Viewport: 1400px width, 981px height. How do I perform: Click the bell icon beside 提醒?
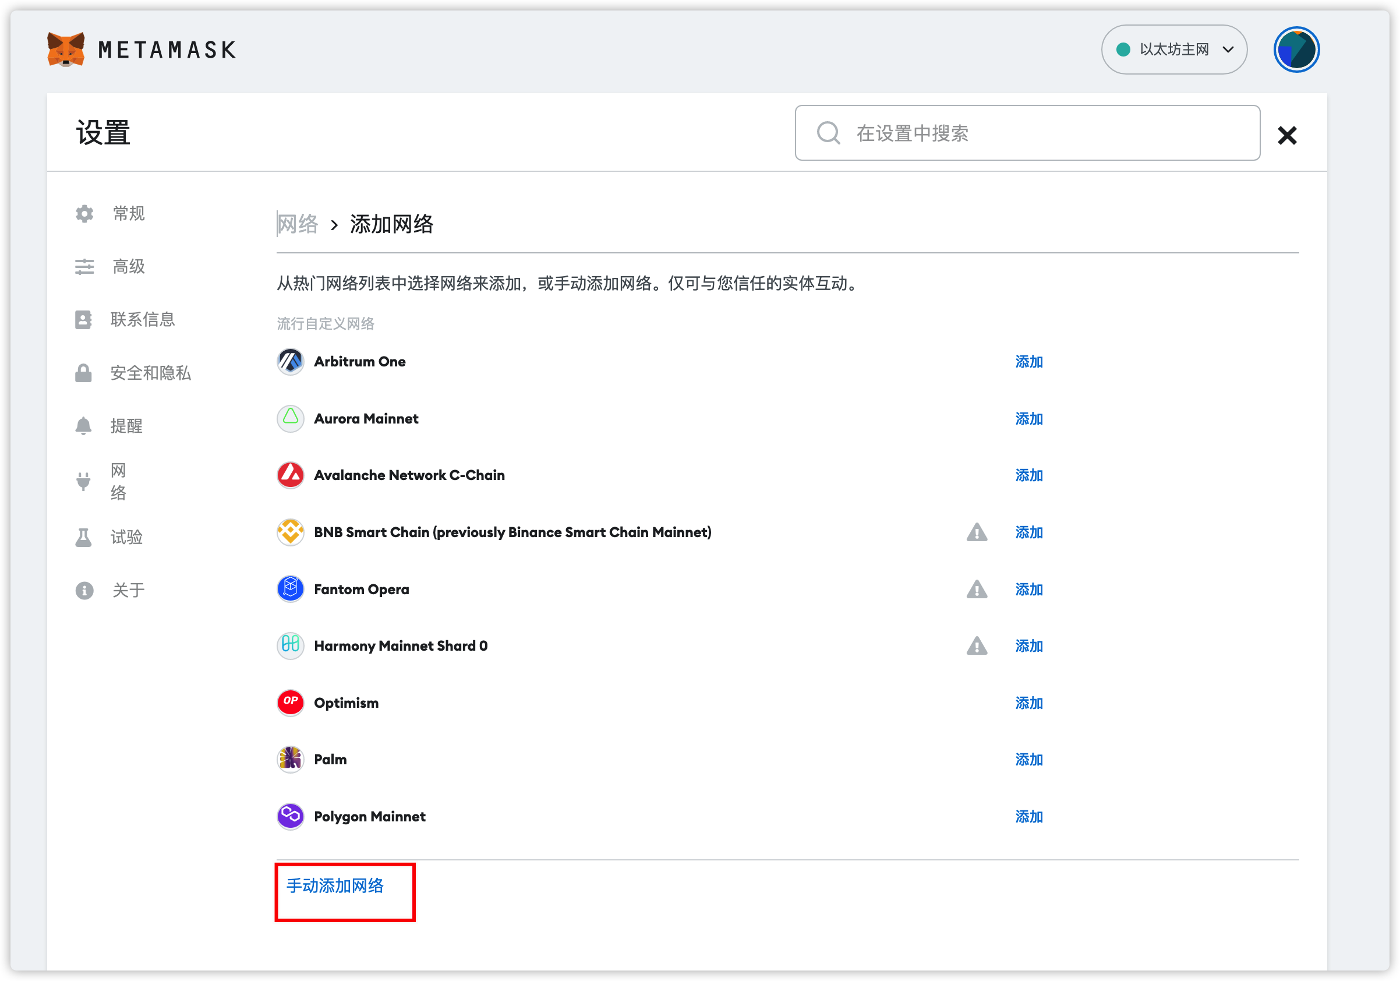click(x=83, y=426)
